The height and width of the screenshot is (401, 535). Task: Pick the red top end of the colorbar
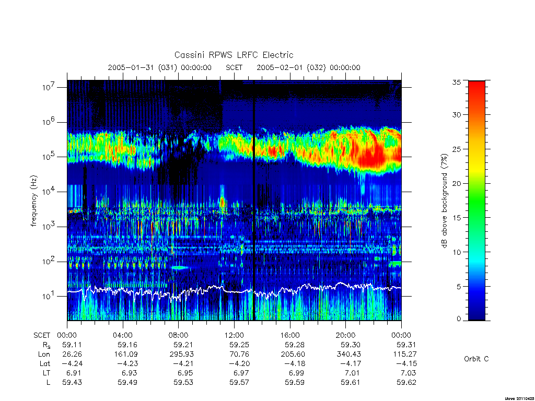[x=476, y=85]
